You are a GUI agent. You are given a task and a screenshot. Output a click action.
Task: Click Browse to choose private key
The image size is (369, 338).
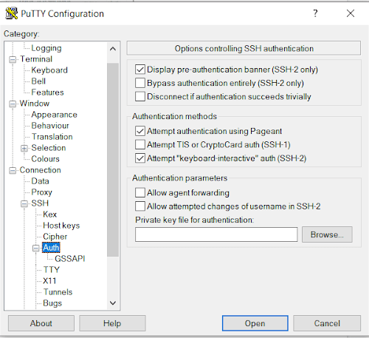[x=327, y=234]
